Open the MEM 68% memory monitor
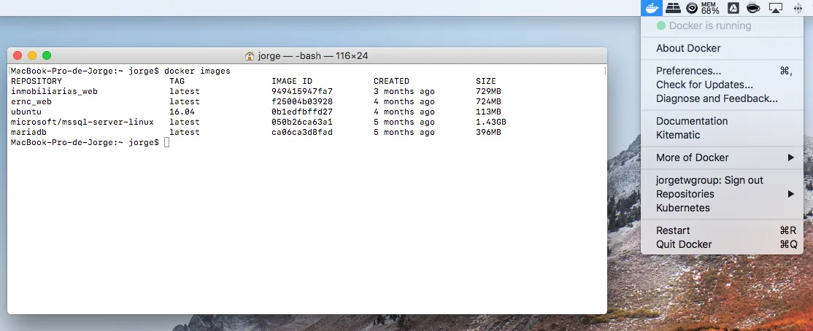The height and width of the screenshot is (331, 813). [x=710, y=8]
